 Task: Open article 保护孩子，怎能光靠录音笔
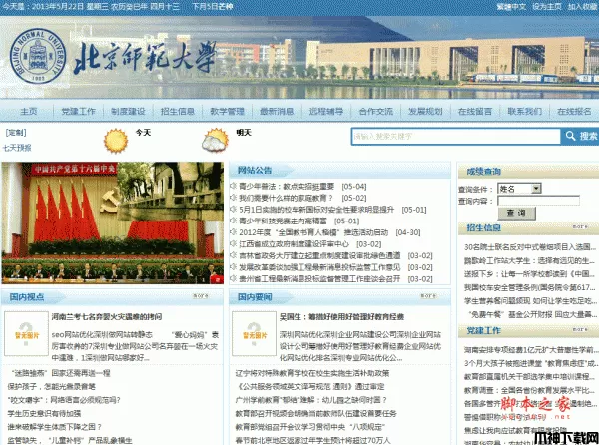click(x=52, y=386)
